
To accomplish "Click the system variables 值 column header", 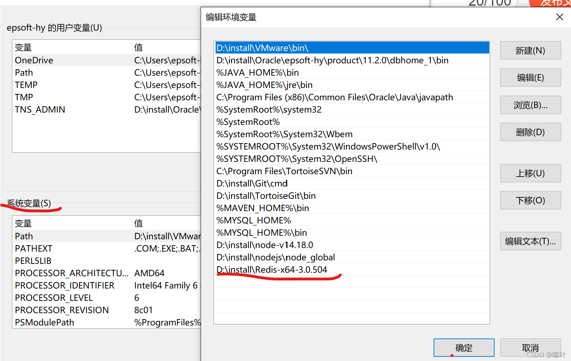I will [x=166, y=223].
